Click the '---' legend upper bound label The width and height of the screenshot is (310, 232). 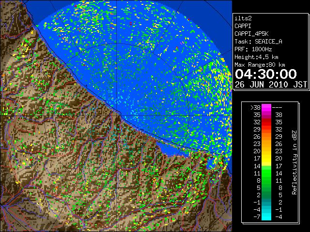tap(277, 107)
